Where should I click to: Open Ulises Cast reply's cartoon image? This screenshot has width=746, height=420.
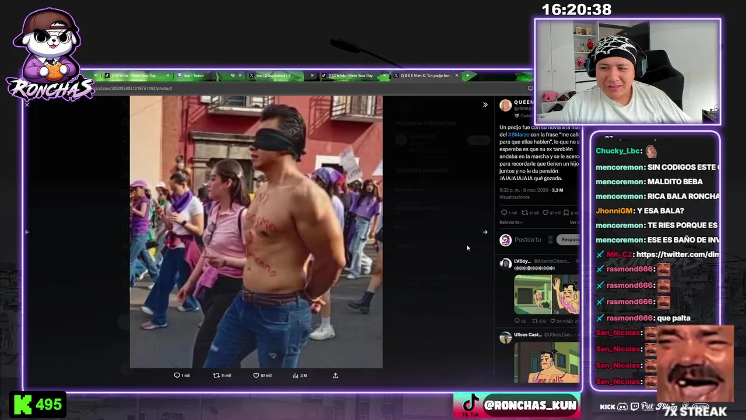pyautogui.click(x=547, y=362)
